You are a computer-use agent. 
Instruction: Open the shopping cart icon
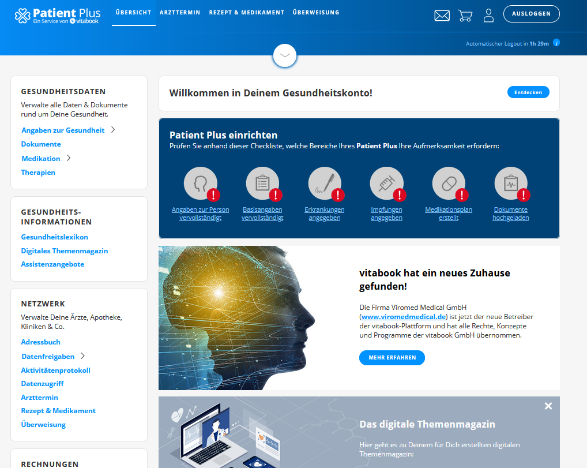pos(465,16)
